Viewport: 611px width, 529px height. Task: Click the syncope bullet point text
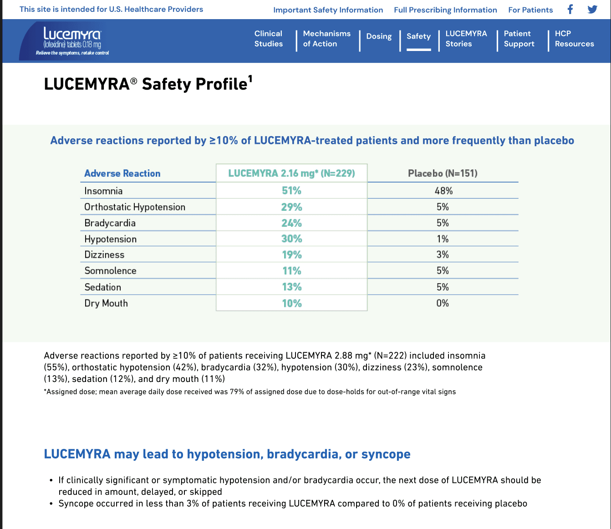[293, 504]
